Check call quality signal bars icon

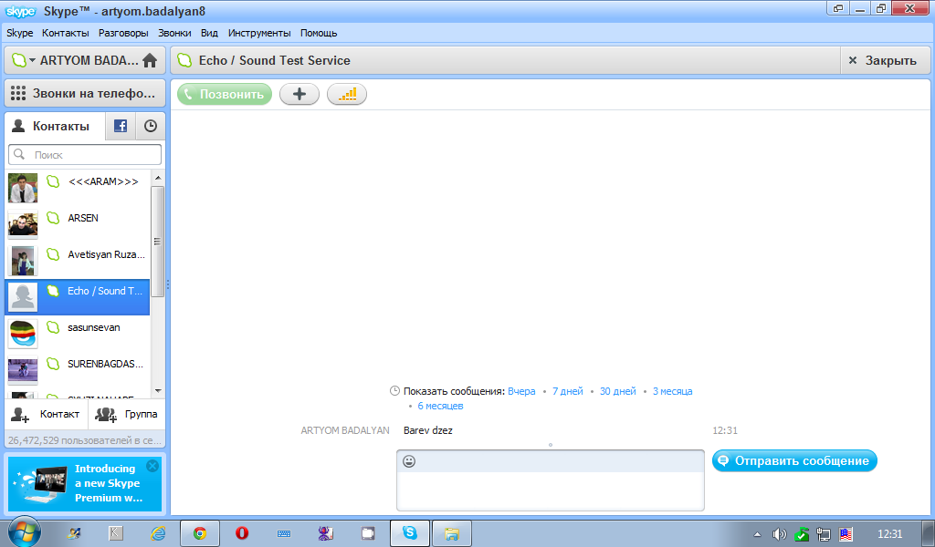(347, 94)
